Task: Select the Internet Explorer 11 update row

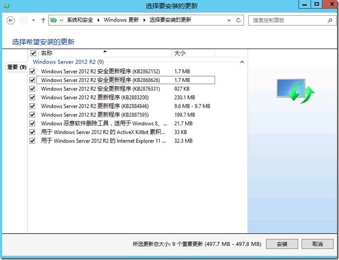Action: point(126,140)
